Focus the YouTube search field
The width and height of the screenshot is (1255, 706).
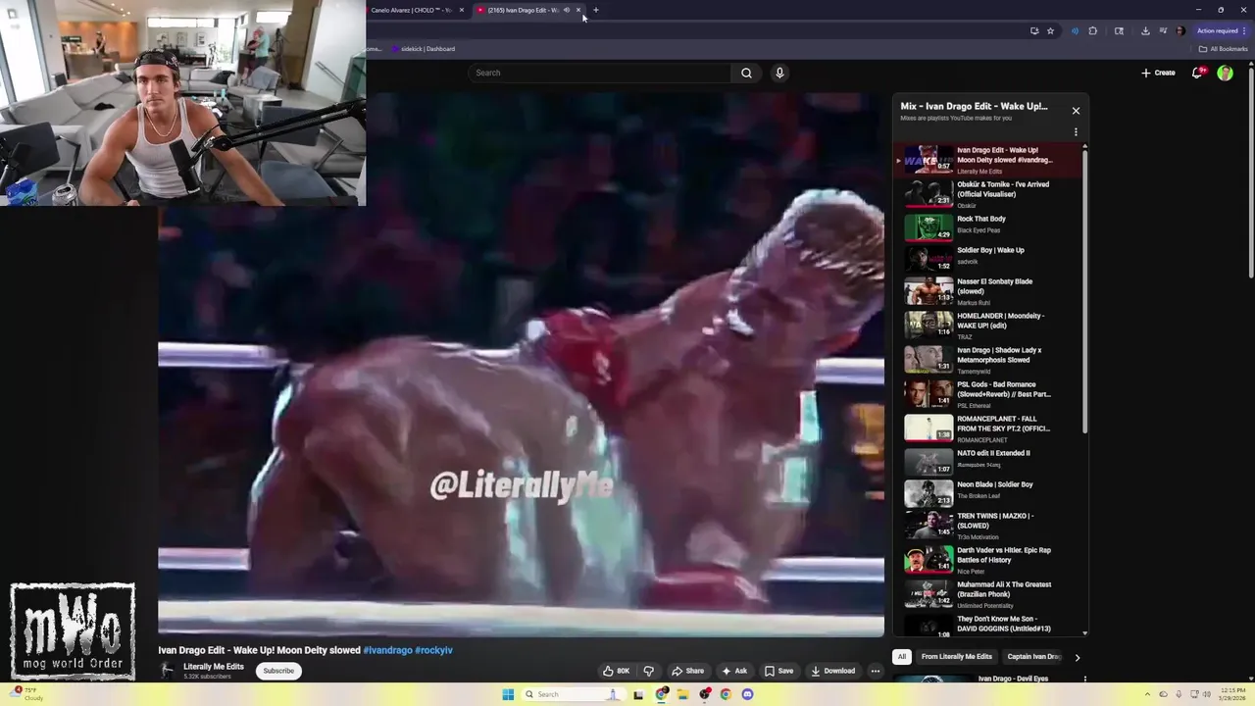(x=600, y=73)
